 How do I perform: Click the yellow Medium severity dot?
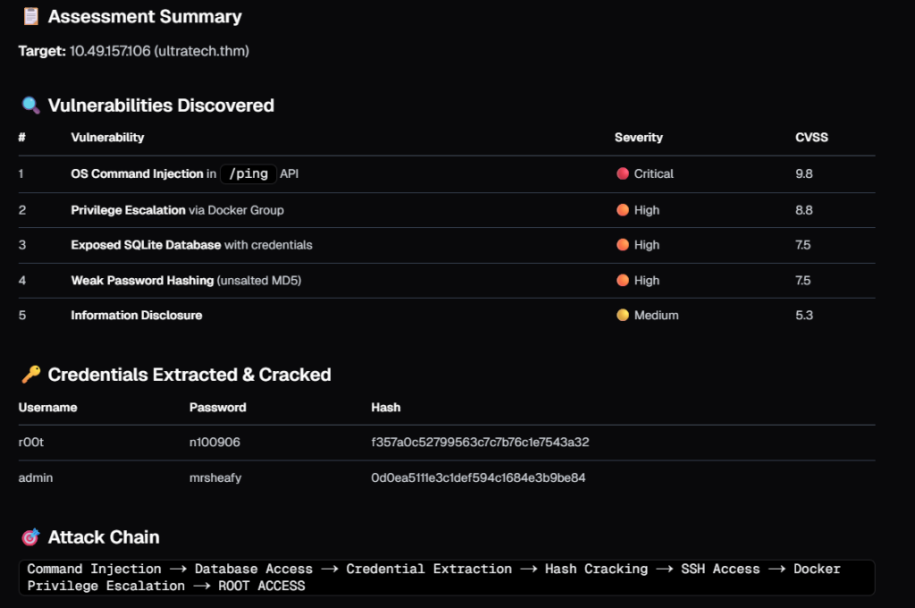pos(623,315)
